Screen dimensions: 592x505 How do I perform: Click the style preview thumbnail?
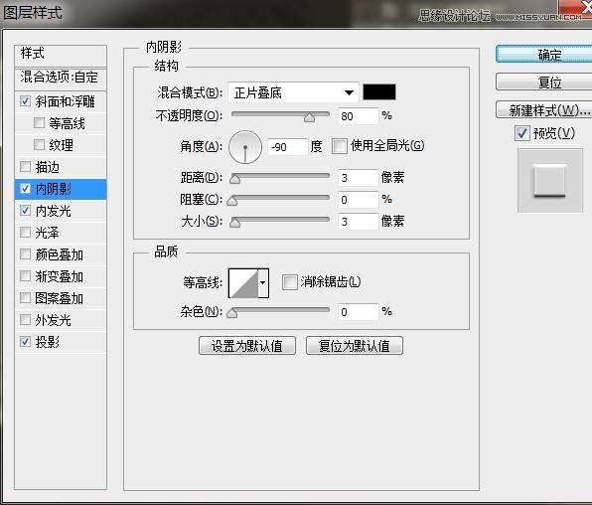[x=549, y=180]
